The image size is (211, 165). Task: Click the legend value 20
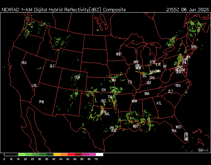pyautogui.click(x=25, y=159)
